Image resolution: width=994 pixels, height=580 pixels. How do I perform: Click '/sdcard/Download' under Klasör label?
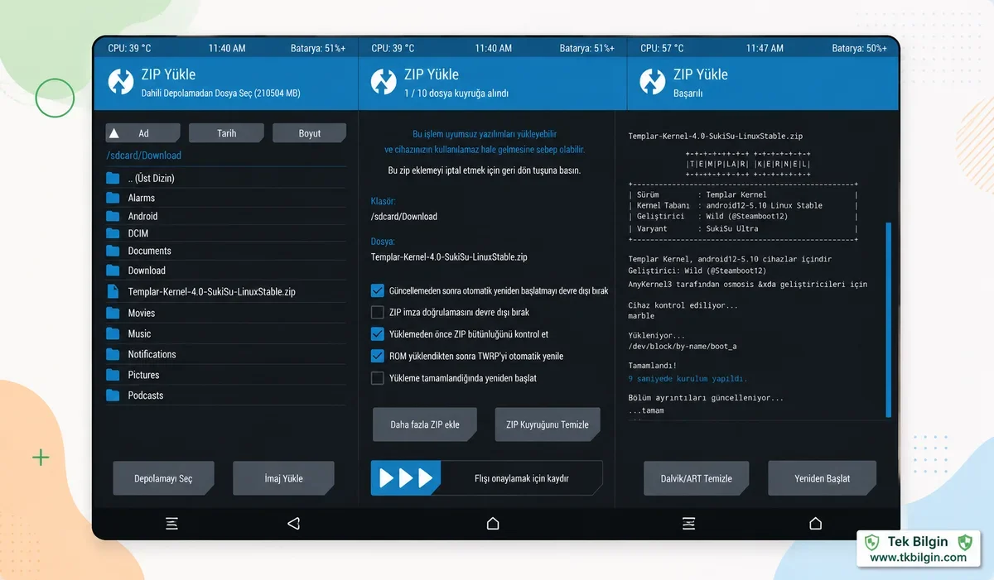tap(404, 217)
